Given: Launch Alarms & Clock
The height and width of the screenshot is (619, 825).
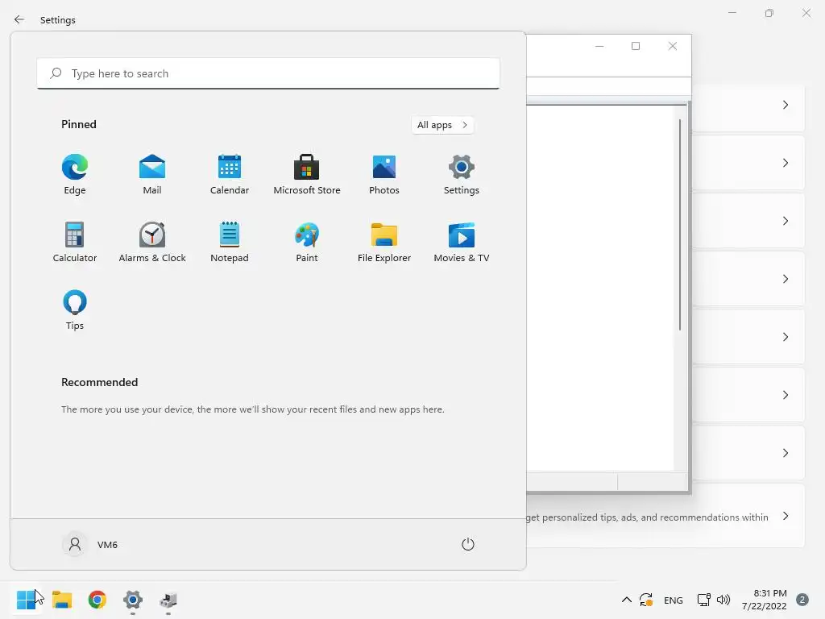Looking at the screenshot, I should pos(152,242).
